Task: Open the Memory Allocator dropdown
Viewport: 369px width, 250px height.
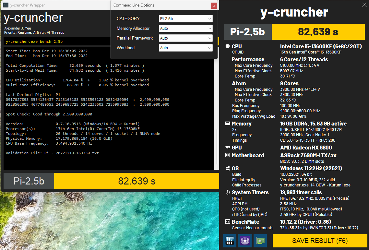Action: [x=186, y=29]
